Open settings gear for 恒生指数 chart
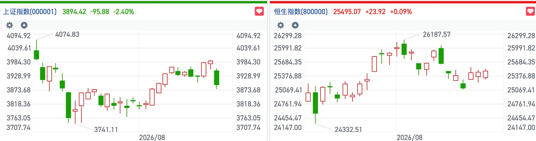 (281, 25)
